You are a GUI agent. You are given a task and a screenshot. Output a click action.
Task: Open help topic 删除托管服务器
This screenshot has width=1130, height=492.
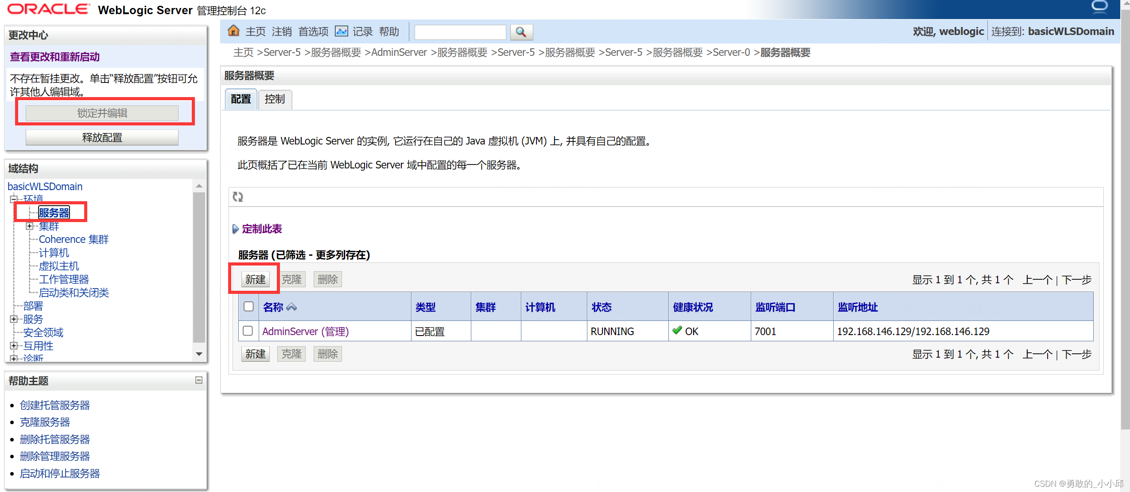(55, 439)
